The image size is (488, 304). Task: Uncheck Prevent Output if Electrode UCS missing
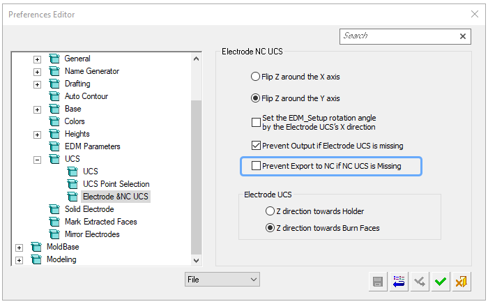pyautogui.click(x=256, y=146)
